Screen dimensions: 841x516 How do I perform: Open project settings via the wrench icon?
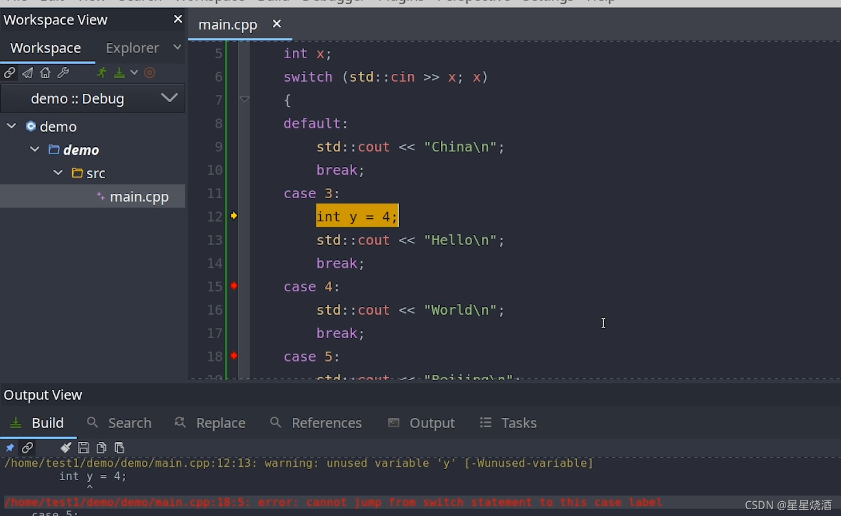click(x=63, y=73)
